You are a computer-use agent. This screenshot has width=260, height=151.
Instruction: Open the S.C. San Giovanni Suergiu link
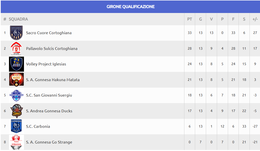click(49, 95)
